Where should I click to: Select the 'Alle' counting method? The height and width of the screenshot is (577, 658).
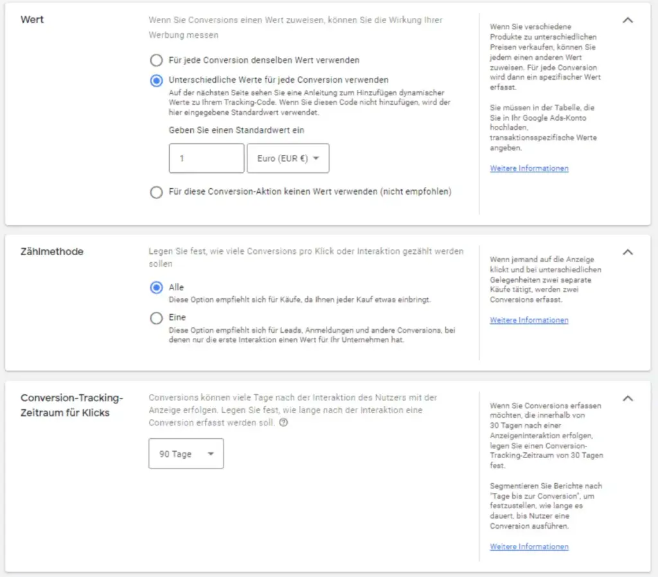pos(156,288)
